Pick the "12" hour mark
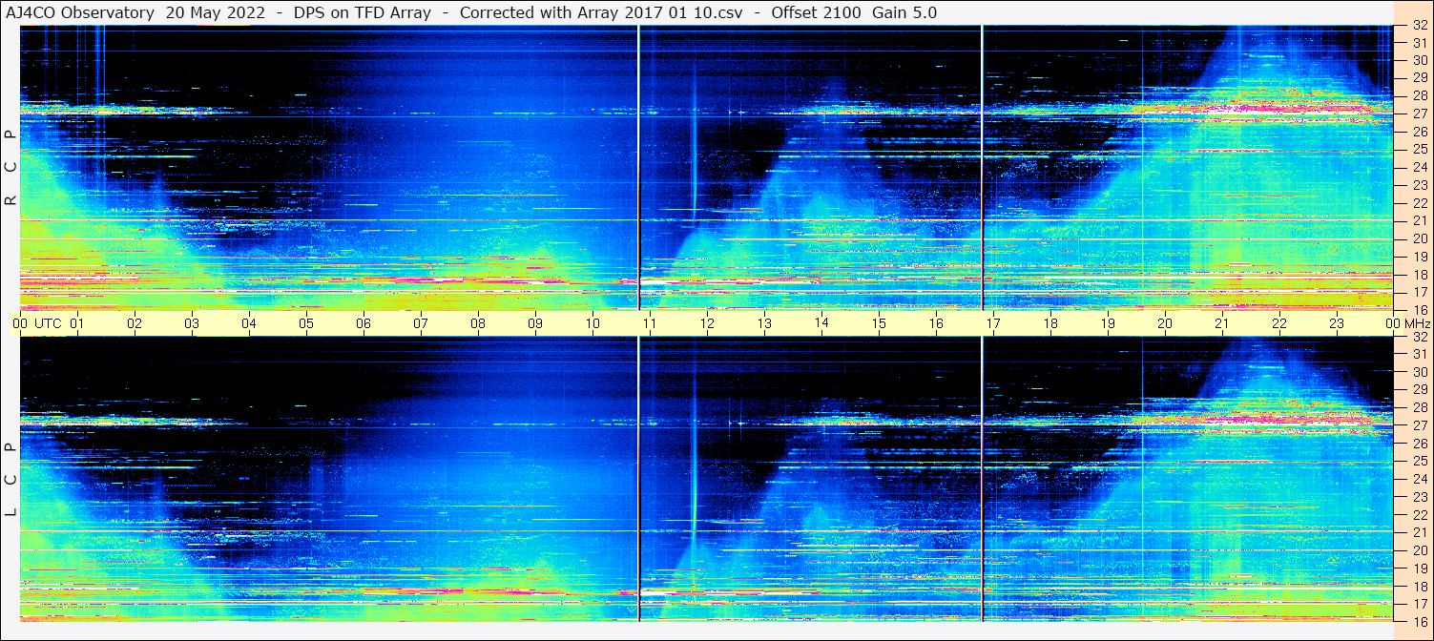 (x=707, y=323)
